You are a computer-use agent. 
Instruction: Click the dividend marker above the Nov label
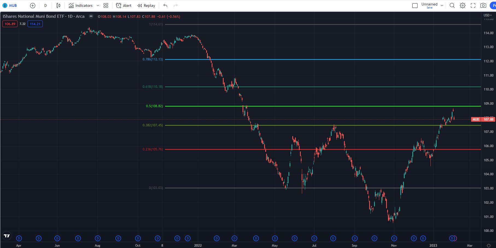[394, 238]
